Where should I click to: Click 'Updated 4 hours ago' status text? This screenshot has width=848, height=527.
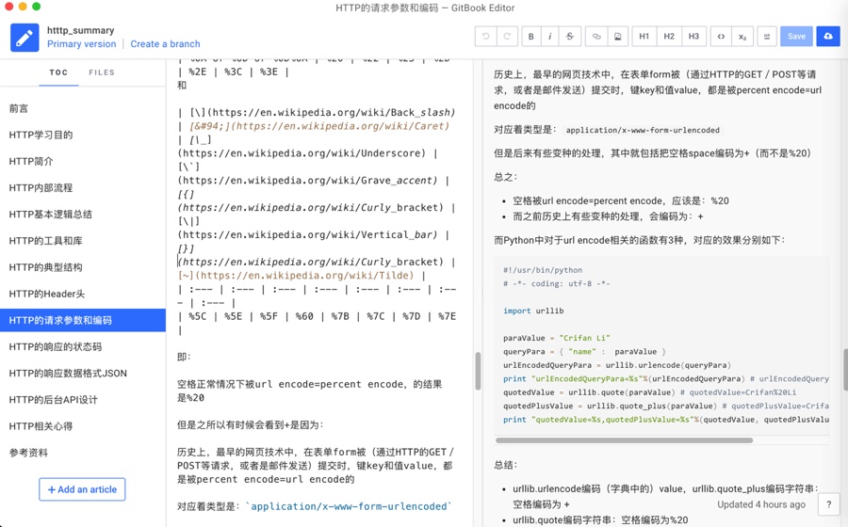pos(761,504)
